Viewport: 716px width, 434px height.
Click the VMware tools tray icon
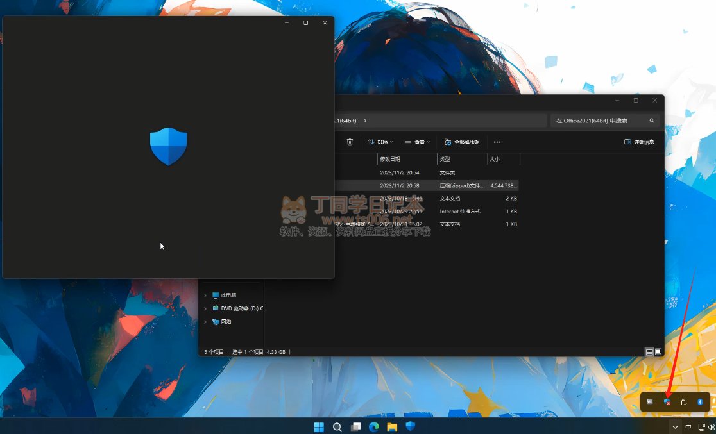[650, 402]
